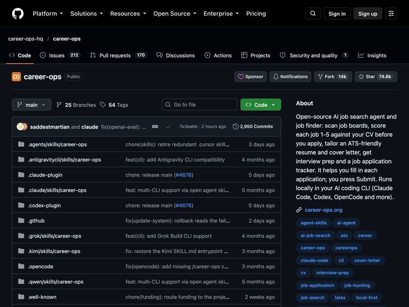Open the GitHub home logo

18,14
